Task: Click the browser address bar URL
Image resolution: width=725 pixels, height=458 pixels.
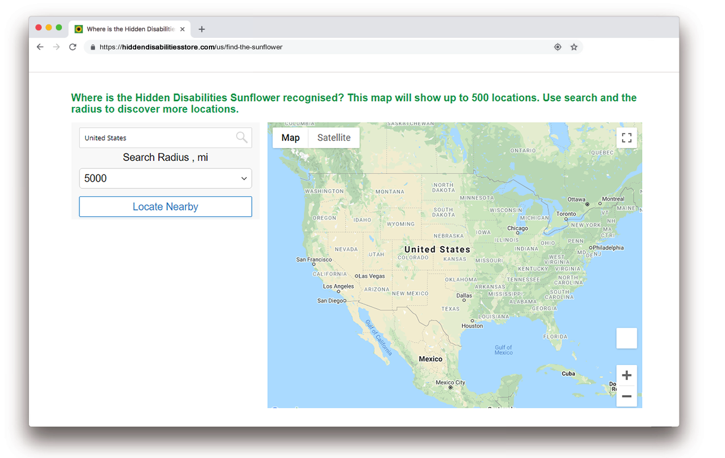Action: tap(191, 47)
